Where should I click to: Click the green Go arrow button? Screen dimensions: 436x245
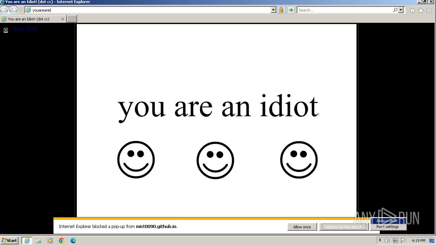pyautogui.click(x=291, y=10)
